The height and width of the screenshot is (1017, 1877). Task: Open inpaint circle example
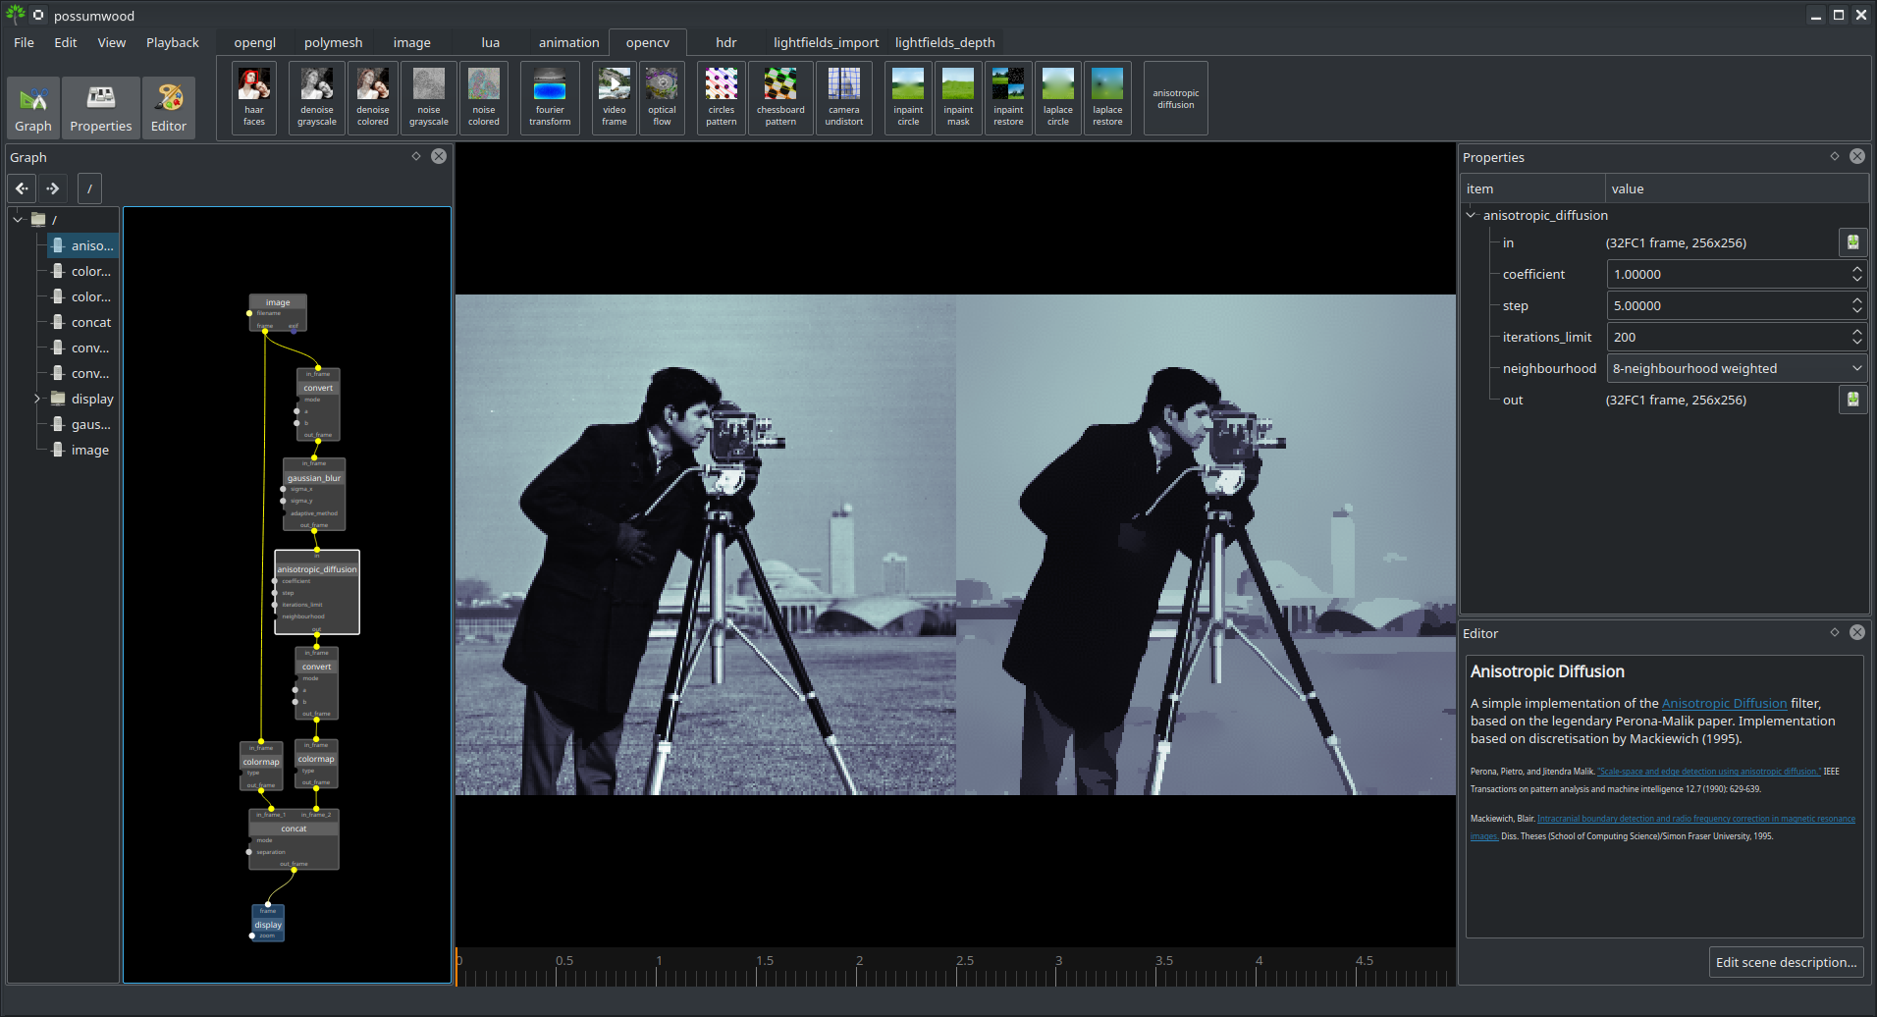908,97
